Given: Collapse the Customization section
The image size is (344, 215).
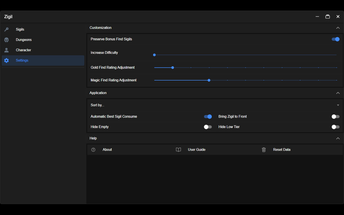Looking at the screenshot, I should 338,28.
